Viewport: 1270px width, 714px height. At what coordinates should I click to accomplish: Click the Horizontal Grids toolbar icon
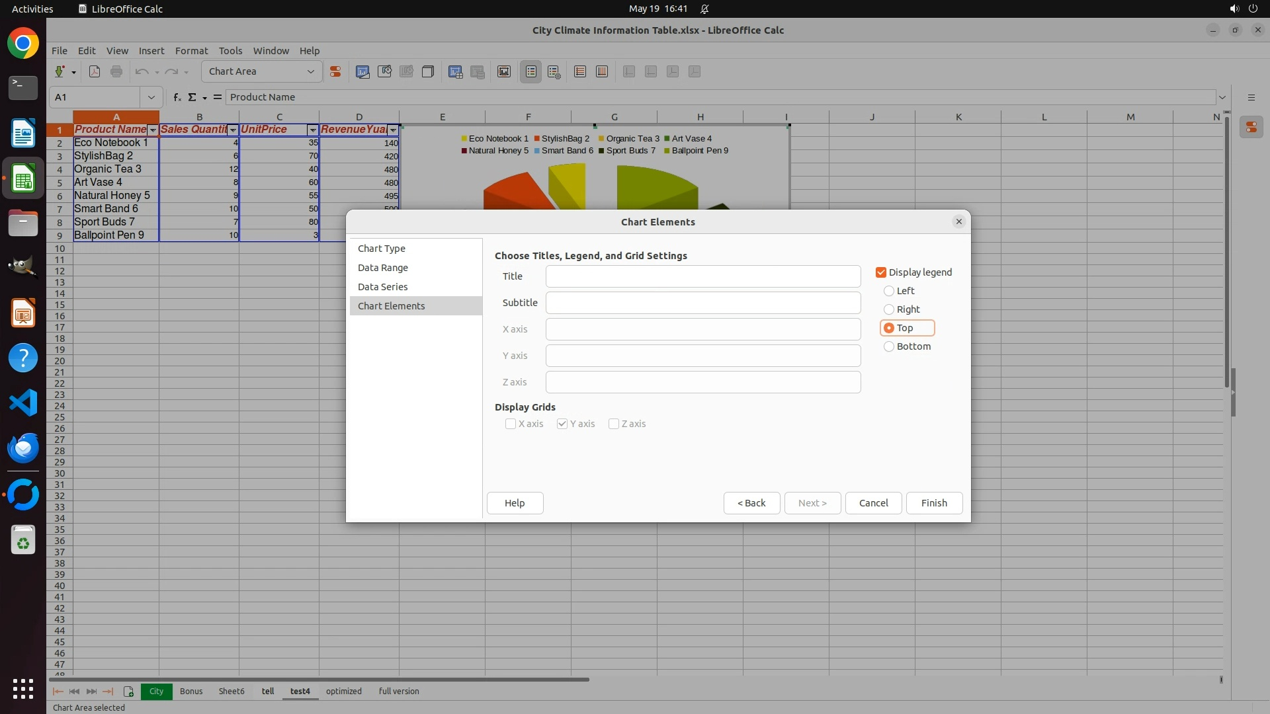click(580, 71)
